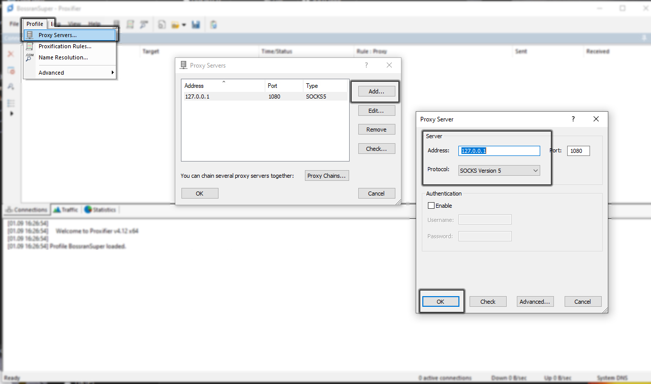651x384 pixels.
Task: Click the Name Resolution toolbar icon
Action: (144, 24)
